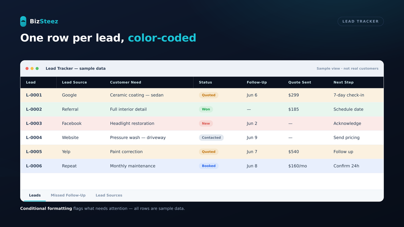Click the $185 quote value
404x227 pixels.
coord(294,109)
